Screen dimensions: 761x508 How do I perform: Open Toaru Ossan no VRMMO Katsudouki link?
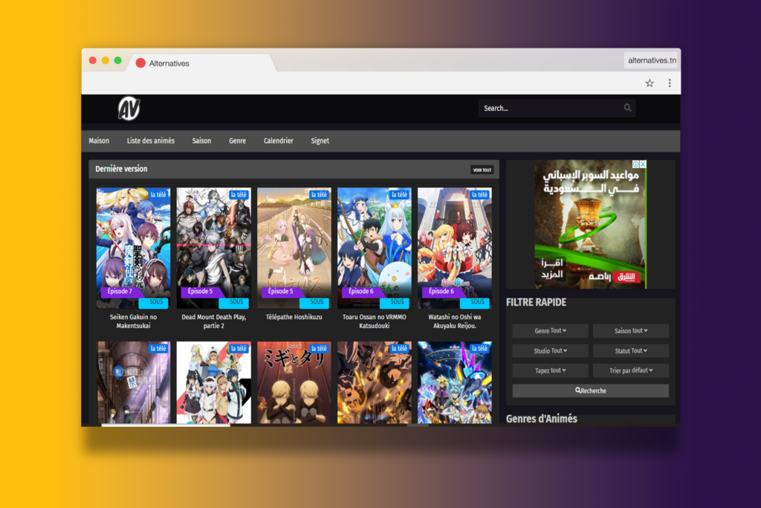tap(375, 321)
